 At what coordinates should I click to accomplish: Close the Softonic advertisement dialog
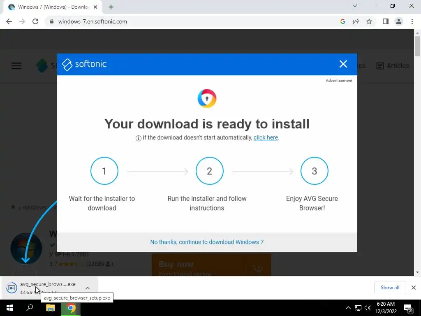[343, 64]
